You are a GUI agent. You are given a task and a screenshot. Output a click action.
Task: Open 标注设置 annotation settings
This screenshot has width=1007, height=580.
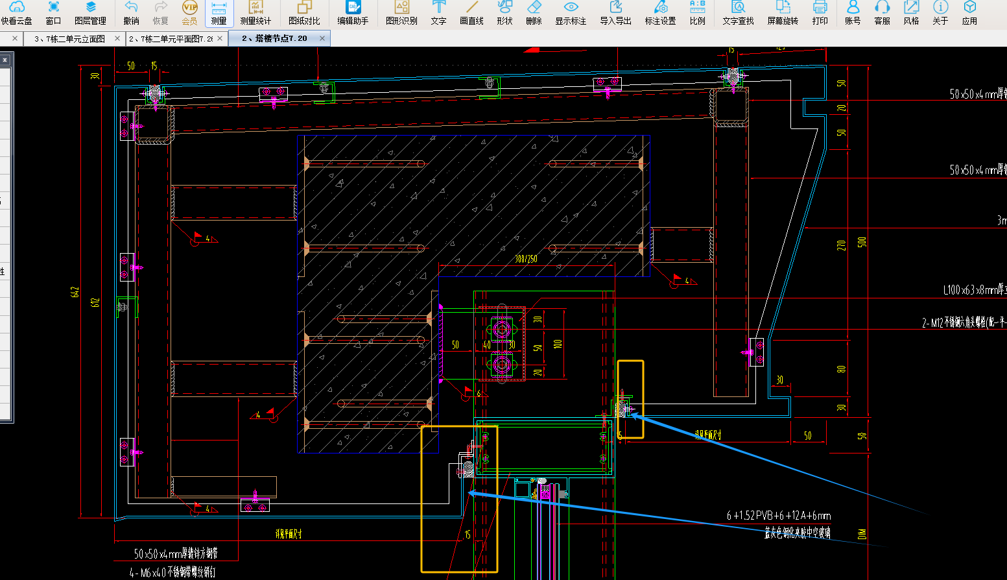click(x=660, y=13)
